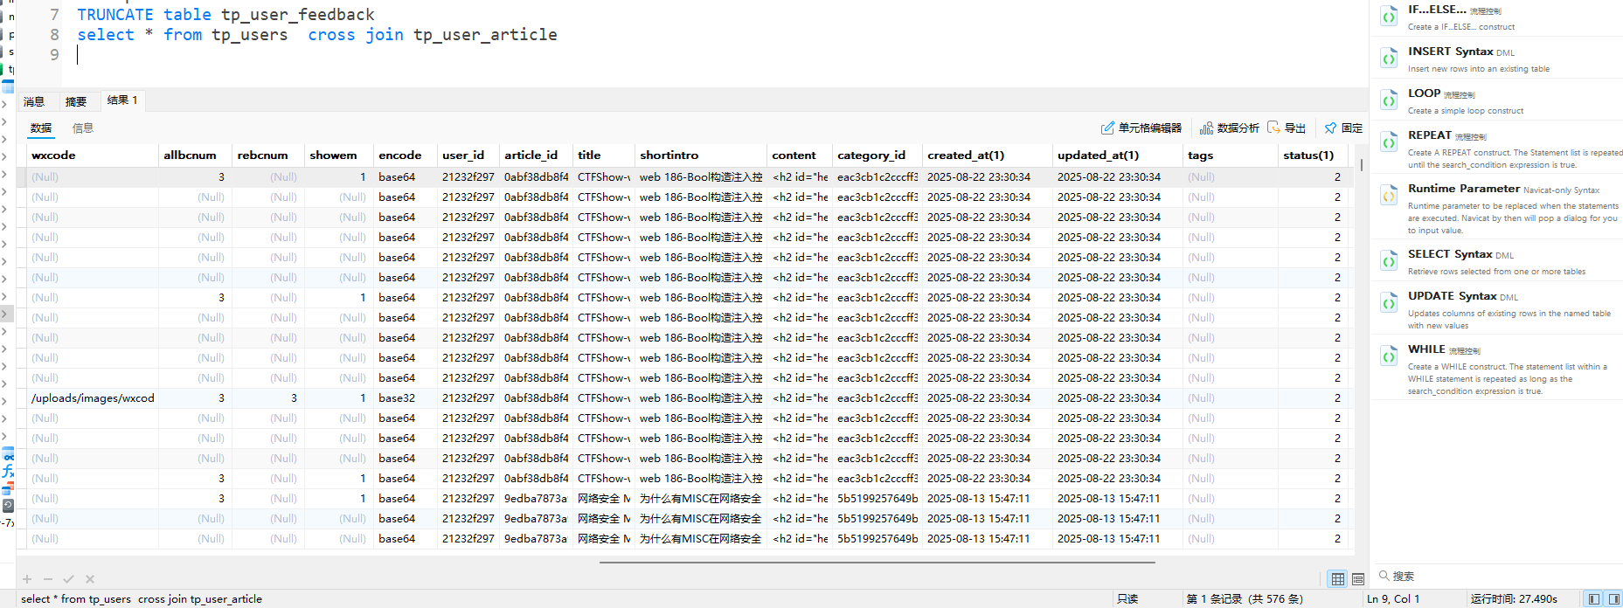This screenshot has width=1623, height=608.
Task: Select the 消息 messages tab
Action: pyautogui.click(x=34, y=101)
